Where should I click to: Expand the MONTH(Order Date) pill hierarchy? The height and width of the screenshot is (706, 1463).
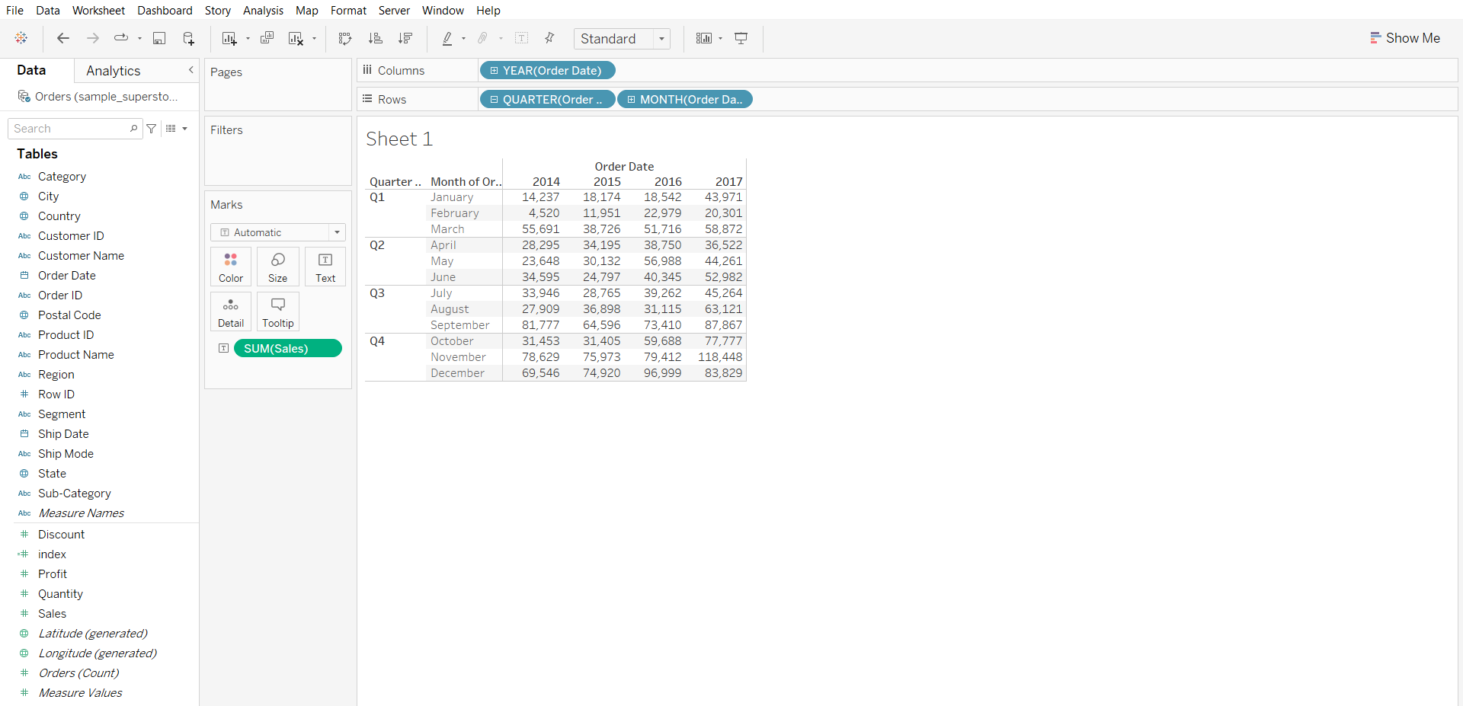coord(631,100)
